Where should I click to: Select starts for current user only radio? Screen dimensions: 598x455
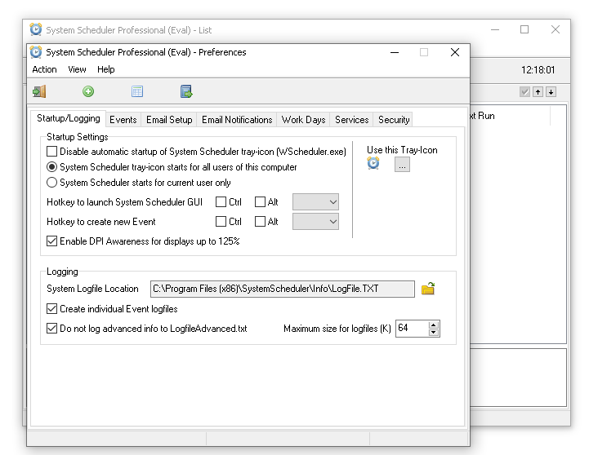51,183
